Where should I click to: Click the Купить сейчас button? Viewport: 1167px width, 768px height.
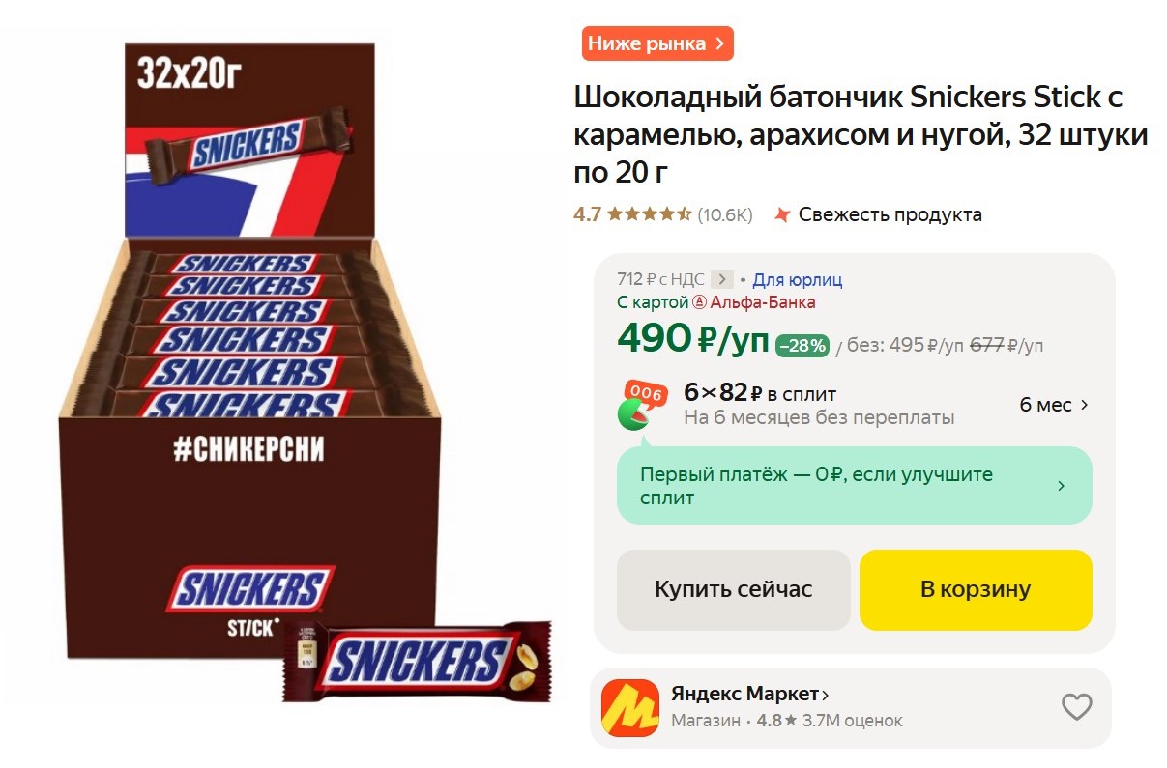pos(734,589)
